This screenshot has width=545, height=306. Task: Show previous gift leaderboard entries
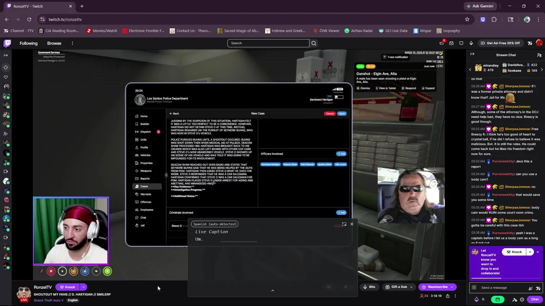[470, 69]
